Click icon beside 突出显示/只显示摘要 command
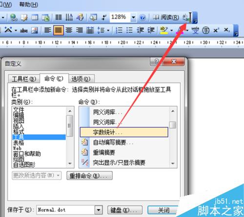The height and width of the screenshot is (217, 244). pos(85,162)
